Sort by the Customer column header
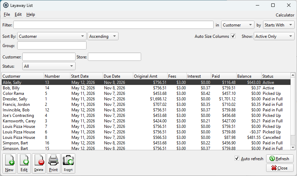The width and height of the screenshot is (297, 176). coord(23,76)
